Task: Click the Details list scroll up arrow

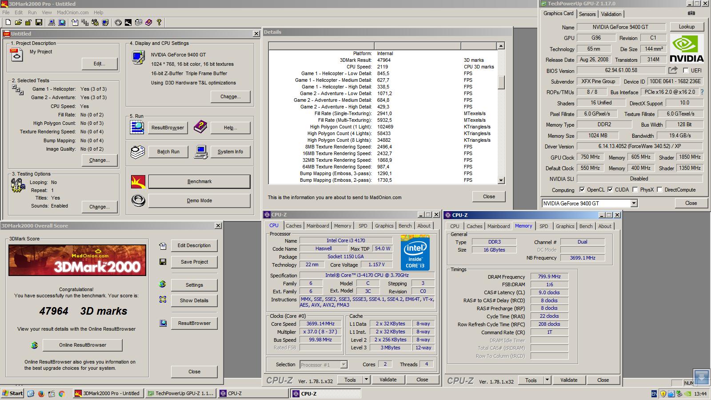Action: pos(501,46)
